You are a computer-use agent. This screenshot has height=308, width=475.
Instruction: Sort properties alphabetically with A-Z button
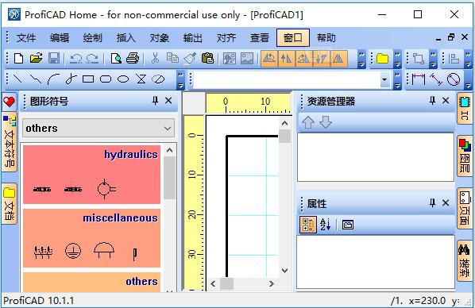click(325, 225)
